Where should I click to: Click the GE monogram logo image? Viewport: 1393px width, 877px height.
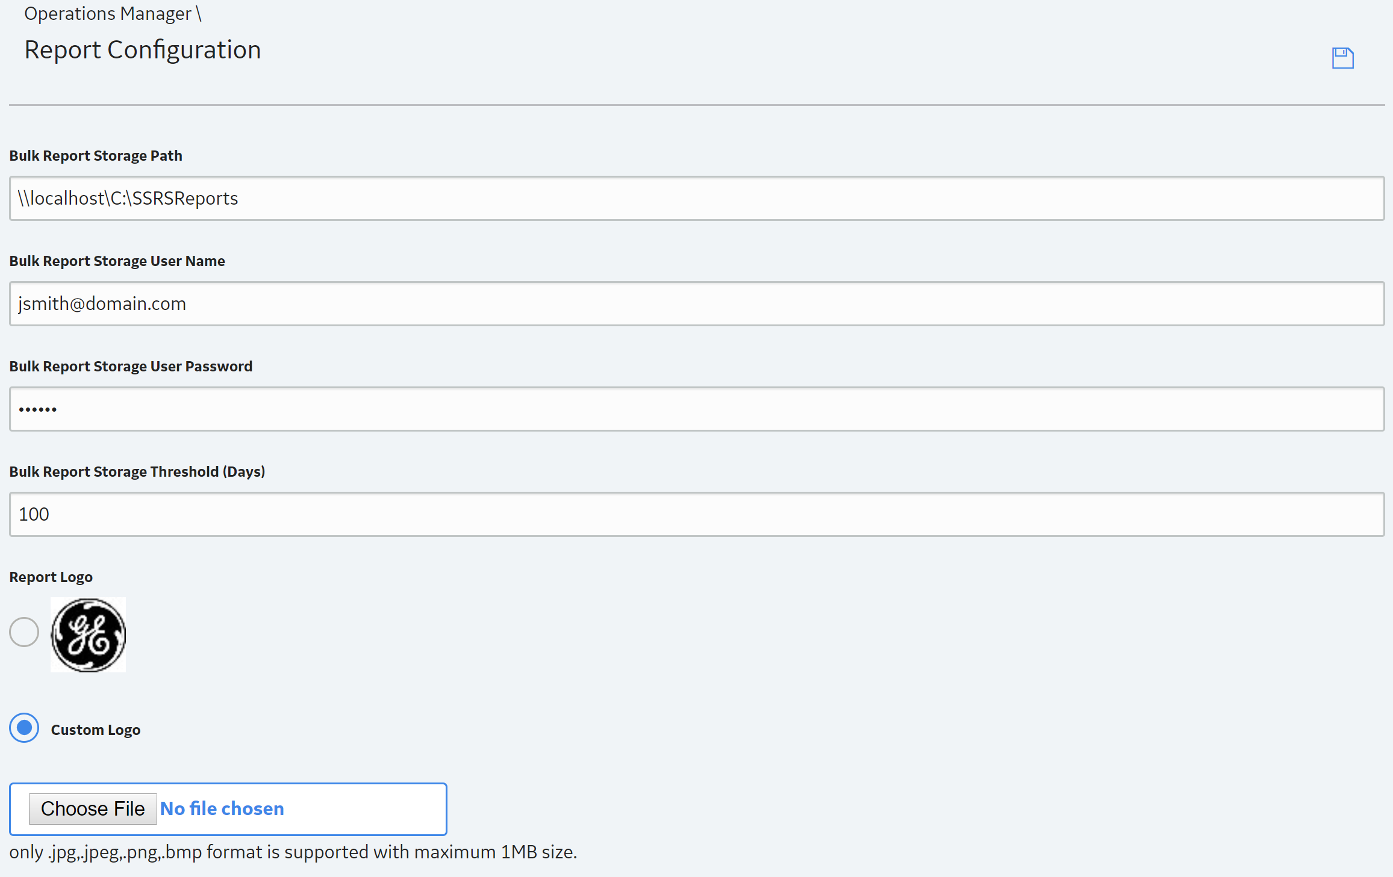pyautogui.click(x=89, y=634)
